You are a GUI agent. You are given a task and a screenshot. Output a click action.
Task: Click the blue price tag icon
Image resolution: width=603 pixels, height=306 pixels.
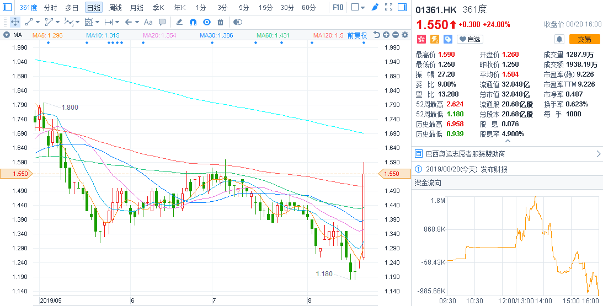pos(447,39)
